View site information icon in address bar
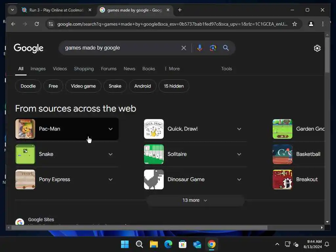This screenshot has height=252, width=336. 51,24
